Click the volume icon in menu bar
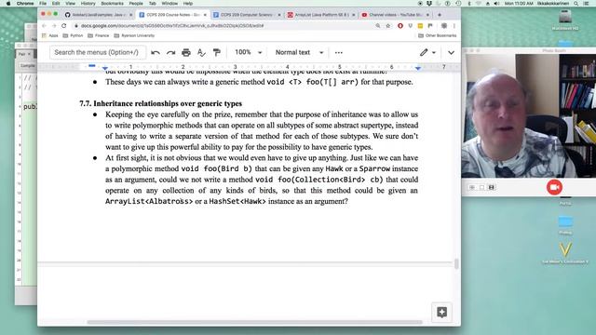The width and height of the screenshot is (596, 335). [496, 3]
